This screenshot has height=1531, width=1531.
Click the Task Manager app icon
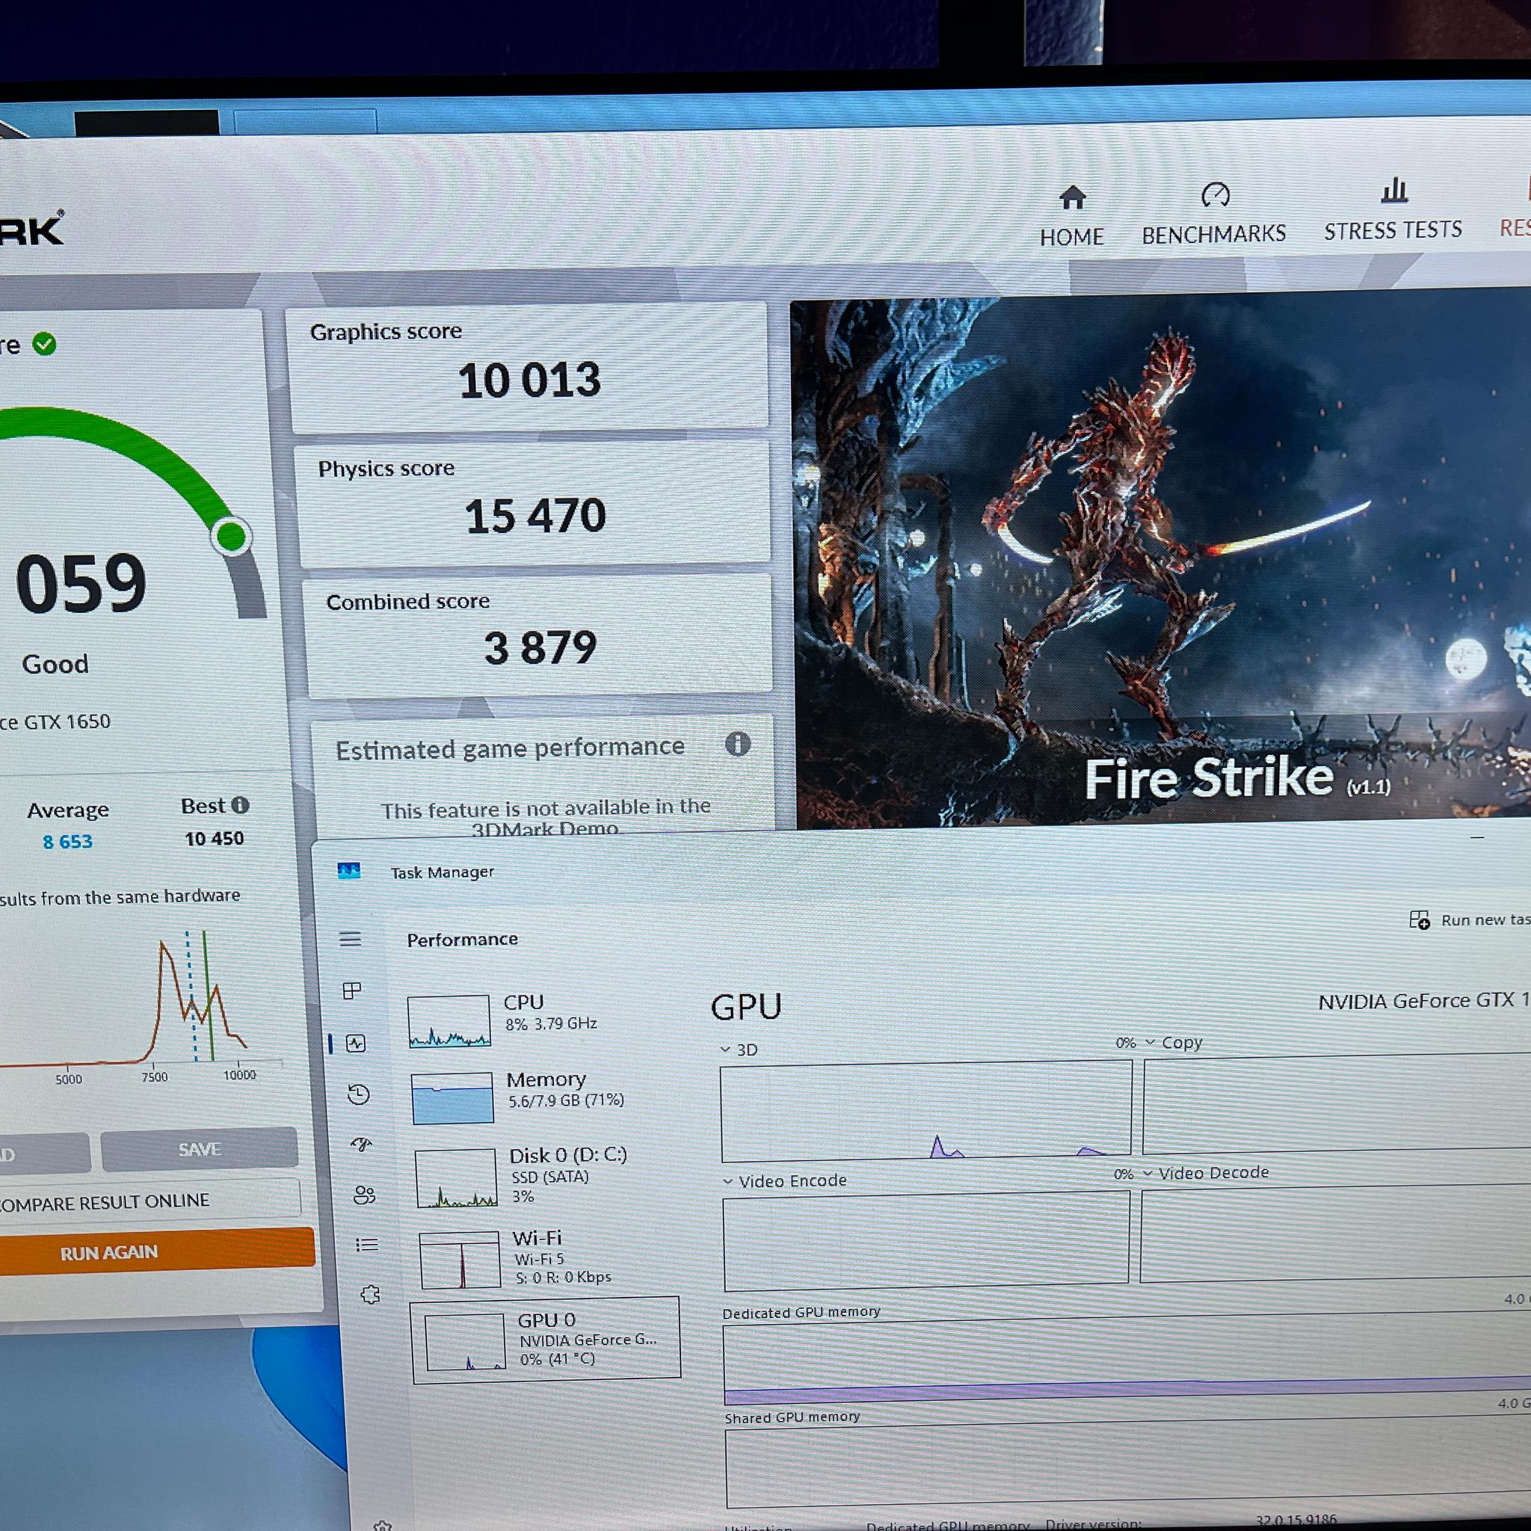(348, 871)
